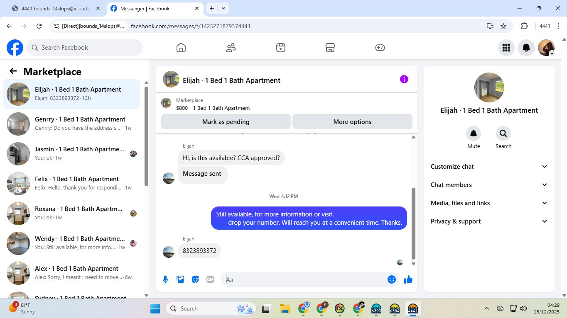Screen dimensions: 567x318
Task: Select the Elijah apartment conversation
Action: [72, 94]
